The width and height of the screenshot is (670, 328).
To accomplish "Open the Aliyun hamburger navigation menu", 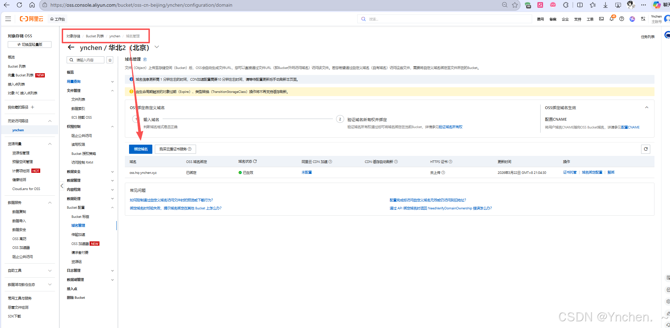I will 8,19.
